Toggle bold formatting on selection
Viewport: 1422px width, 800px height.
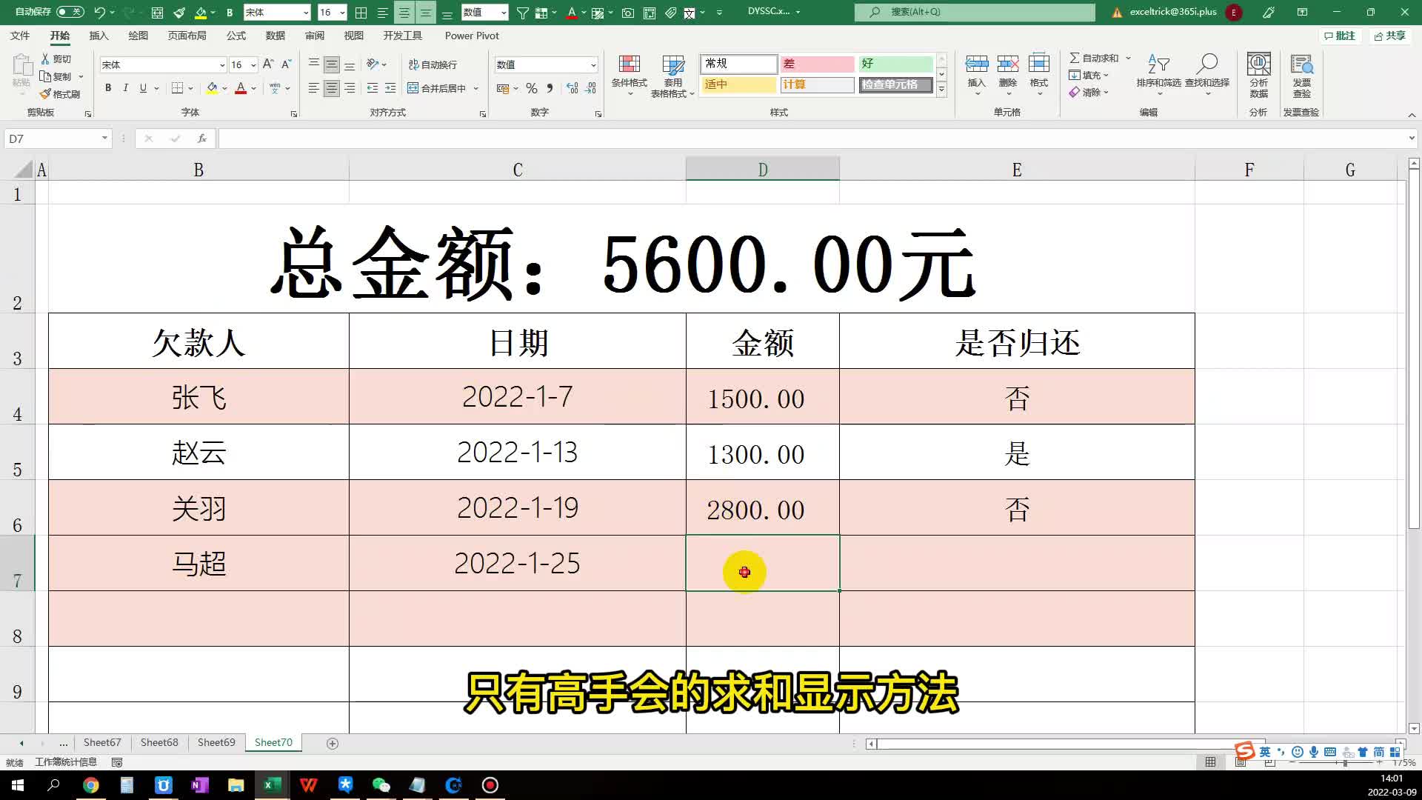point(108,87)
